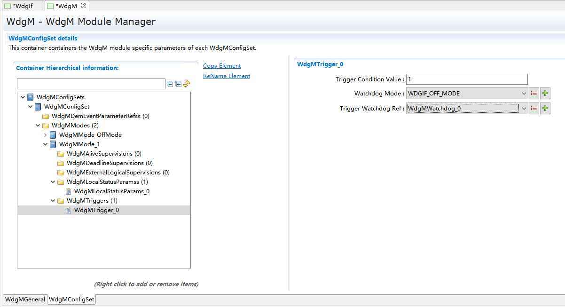Click the Trigger Condition Value field
The width and height of the screenshot is (565, 307).
click(467, 79)
